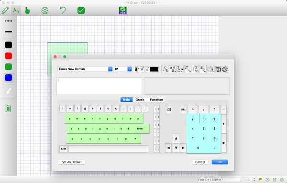
Task: Click the Cancel button
Action: (x=200, y=162)
